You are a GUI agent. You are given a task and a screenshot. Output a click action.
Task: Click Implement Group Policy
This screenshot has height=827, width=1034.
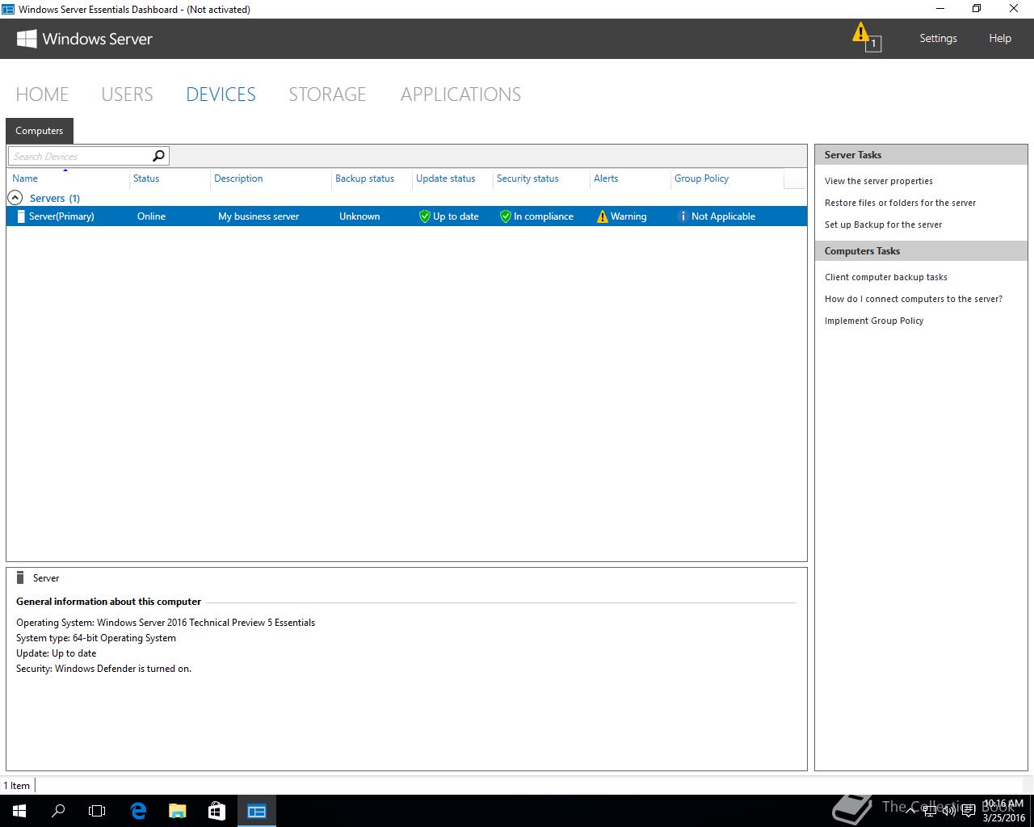pos(874,321)
